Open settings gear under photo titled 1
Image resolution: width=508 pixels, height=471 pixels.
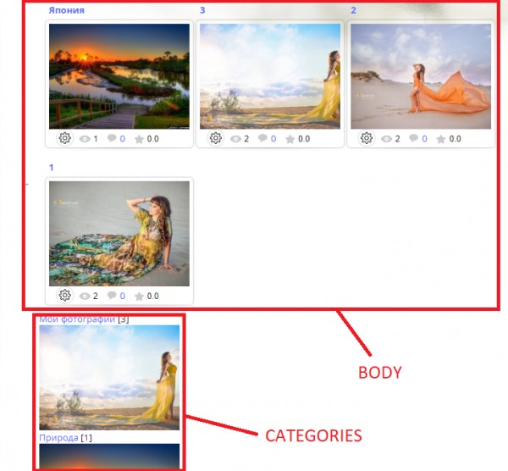pyautogui.click(x=65, y=296)
